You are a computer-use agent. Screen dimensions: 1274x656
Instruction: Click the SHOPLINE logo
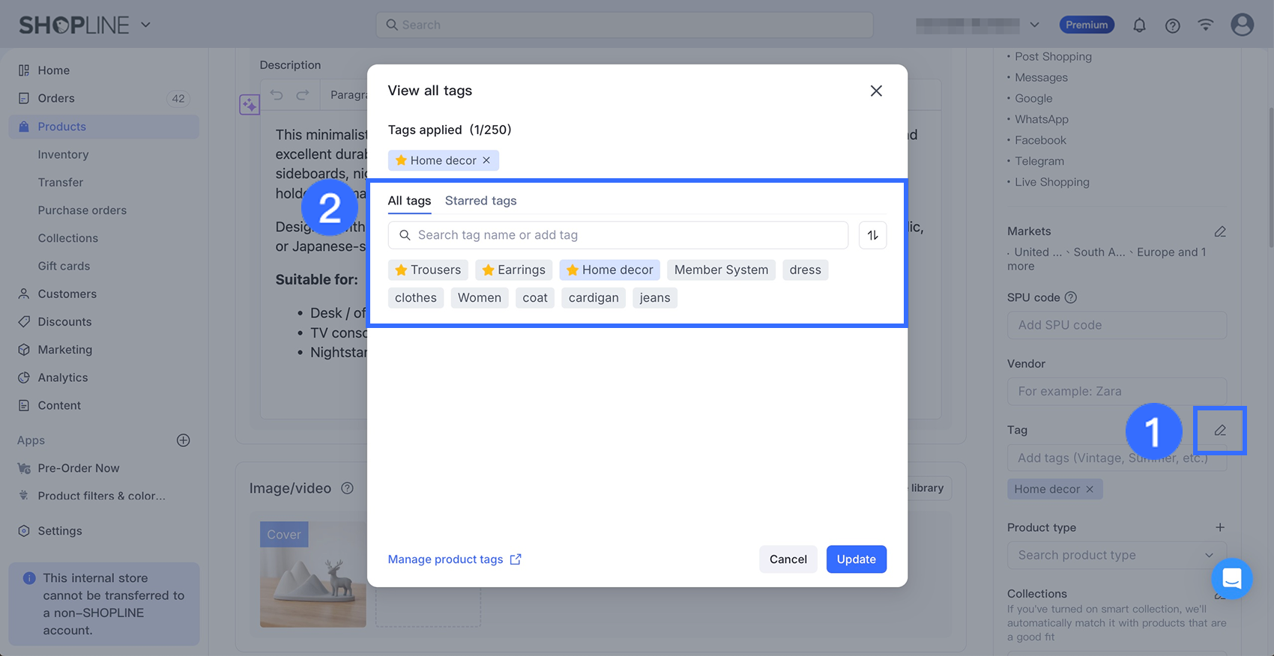pos(74,25)
